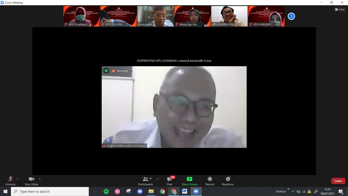Click the Unmute microphone icon
Screen dimensions: 348x196
(x=10, y=179)
